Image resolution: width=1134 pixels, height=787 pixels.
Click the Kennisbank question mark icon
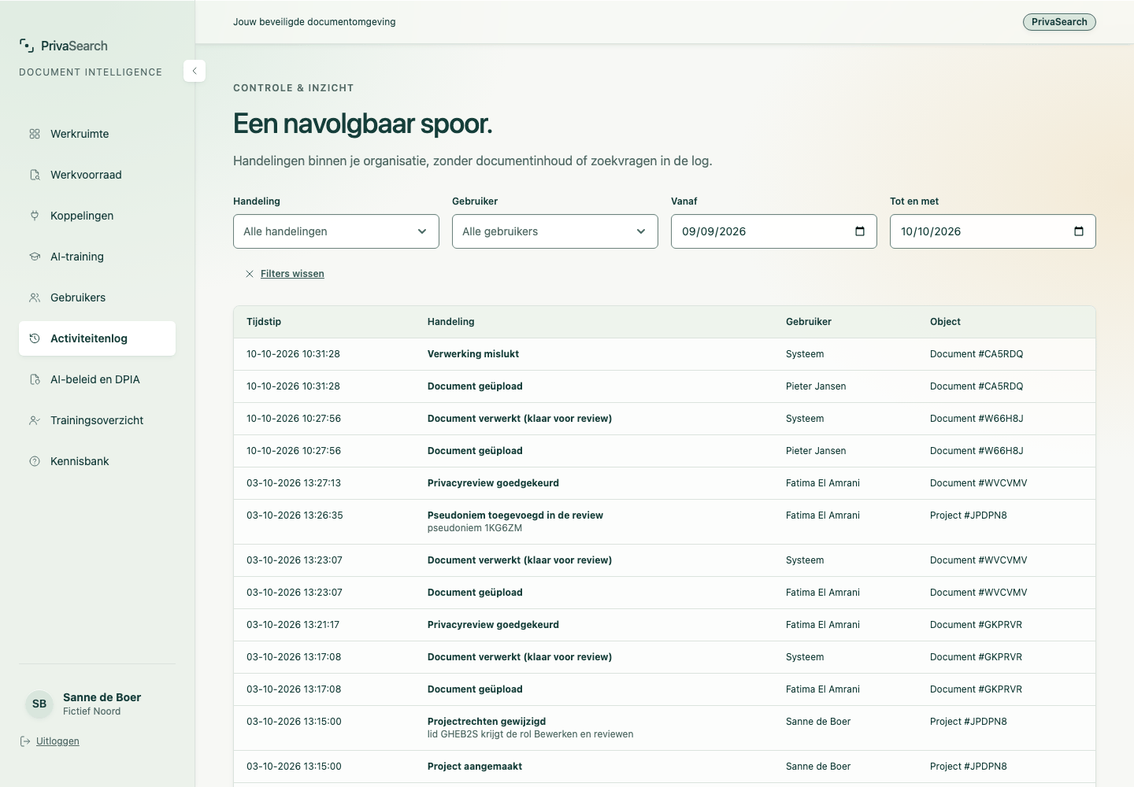(35, 461)
